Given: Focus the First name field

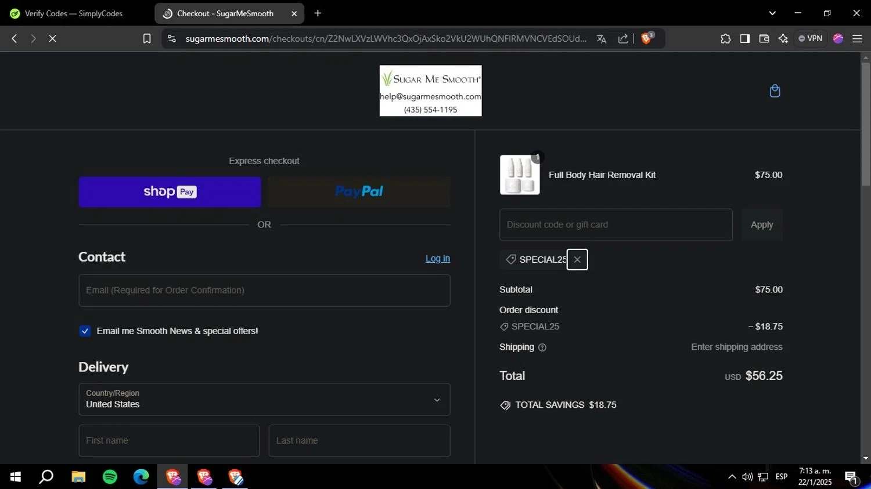Looking at the screenshot, I should (x=169, y=441).
